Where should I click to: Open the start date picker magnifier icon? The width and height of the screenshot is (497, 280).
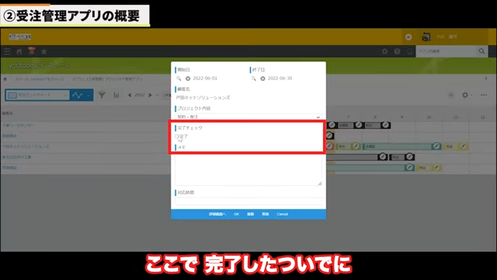(179, 79)
